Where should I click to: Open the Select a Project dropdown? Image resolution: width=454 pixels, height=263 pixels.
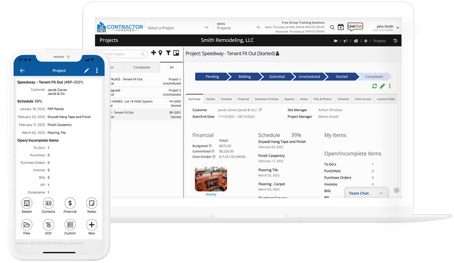(178, 28)
